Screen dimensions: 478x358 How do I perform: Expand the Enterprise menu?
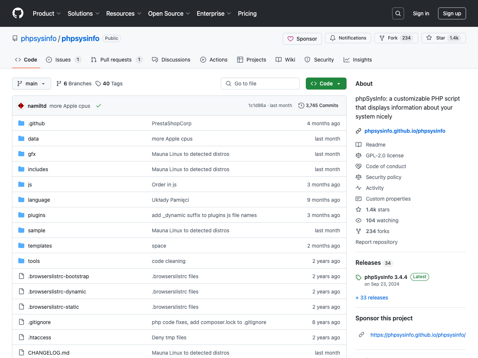click(214, 13)
